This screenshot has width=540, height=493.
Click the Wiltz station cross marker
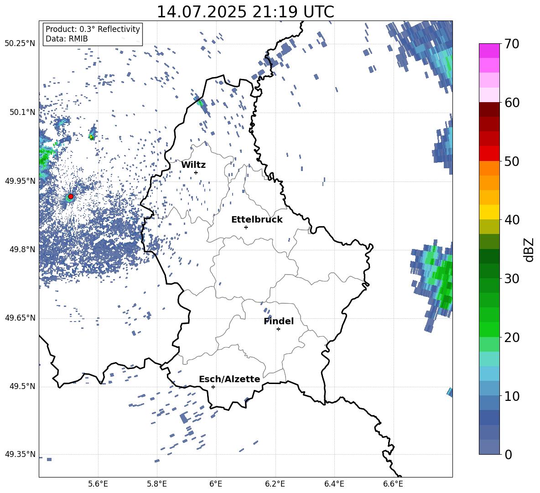(x=196, y=172)
